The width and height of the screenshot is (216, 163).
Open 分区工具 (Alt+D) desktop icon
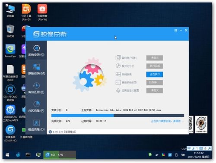[26, 12]
